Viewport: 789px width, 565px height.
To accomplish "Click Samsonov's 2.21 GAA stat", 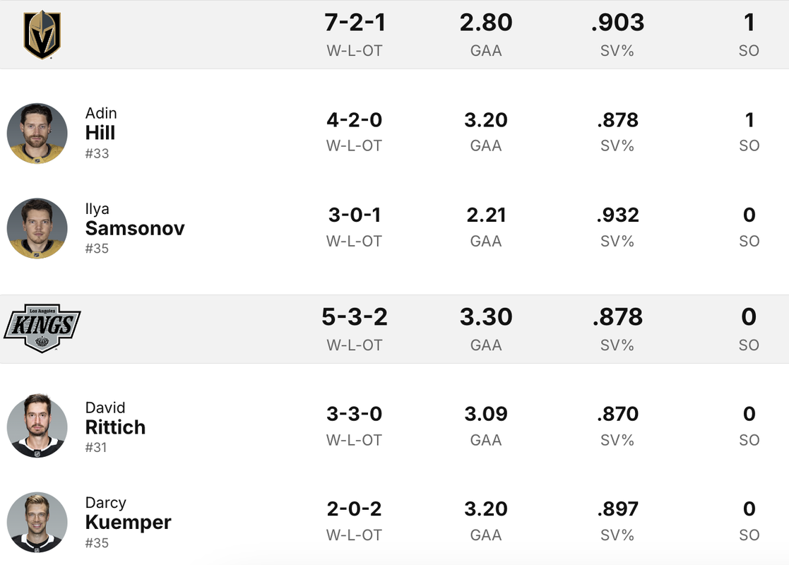I will coord(485,215).
